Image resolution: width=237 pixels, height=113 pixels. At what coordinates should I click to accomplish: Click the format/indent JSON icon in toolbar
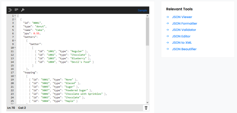[10, 10]
